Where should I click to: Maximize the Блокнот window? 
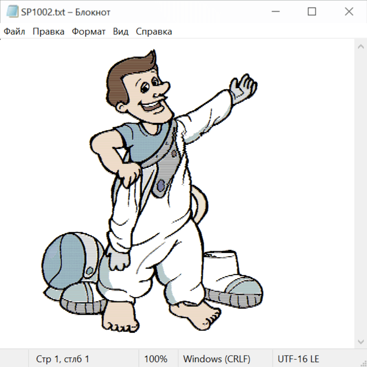312,12
